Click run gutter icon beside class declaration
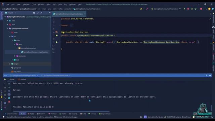The image size is (215, 121). [x=57, y=36]
